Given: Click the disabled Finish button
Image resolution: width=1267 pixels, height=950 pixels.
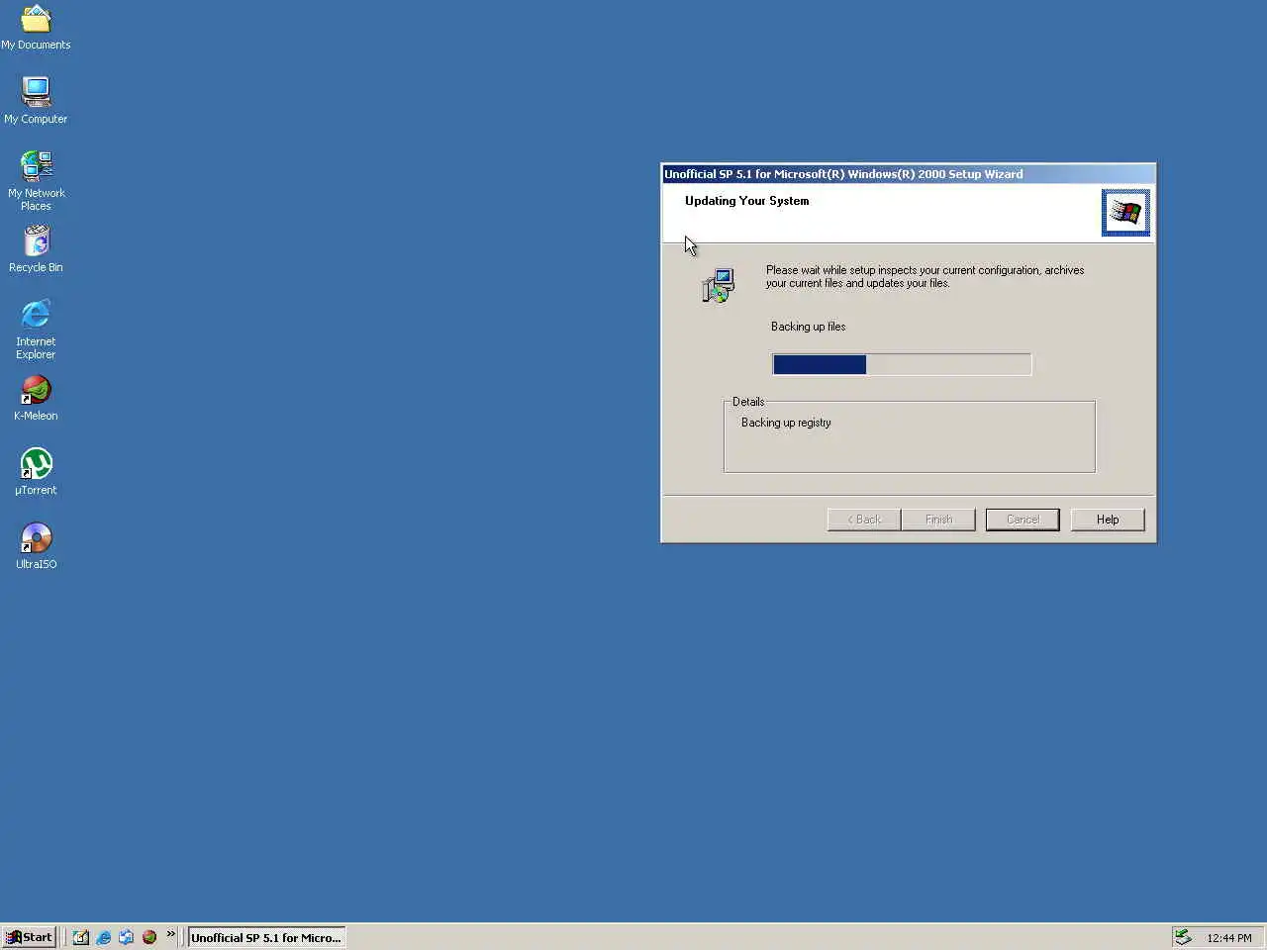Looking at the screenshot, I should point(938,520).
